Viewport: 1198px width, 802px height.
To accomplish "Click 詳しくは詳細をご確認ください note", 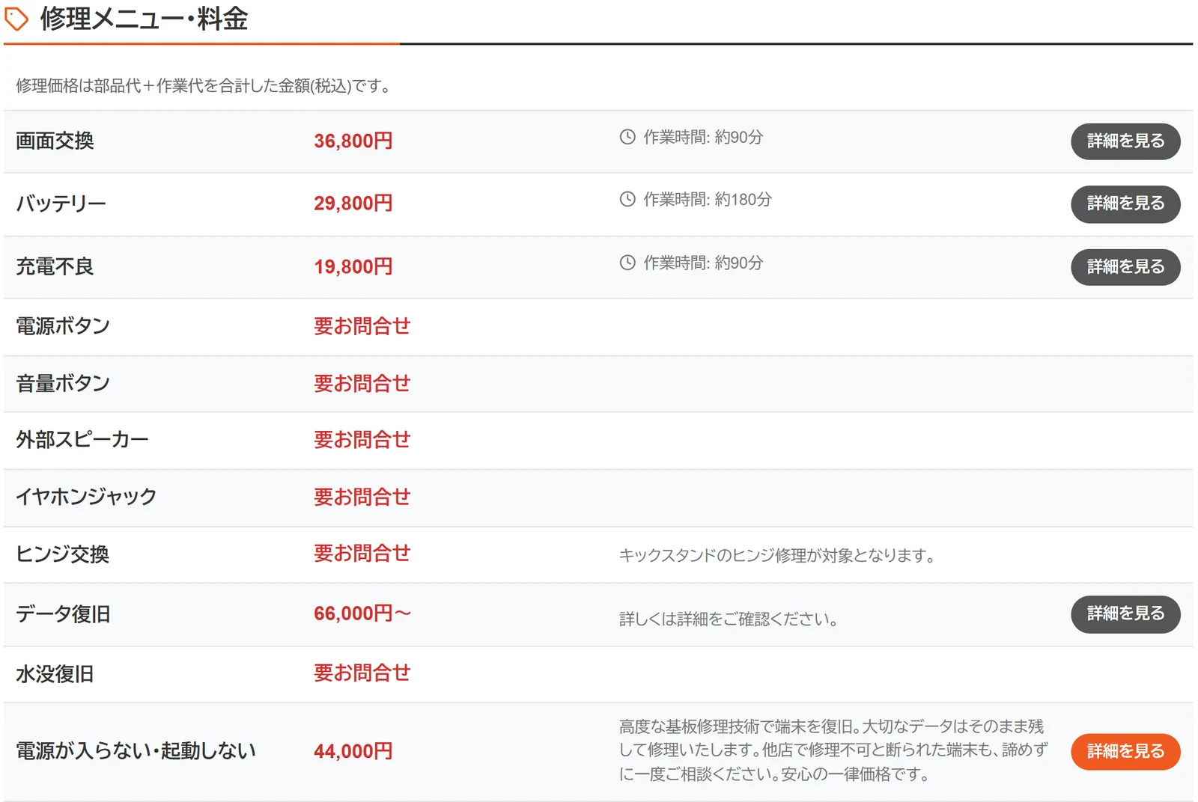I will tap(729, 619).
